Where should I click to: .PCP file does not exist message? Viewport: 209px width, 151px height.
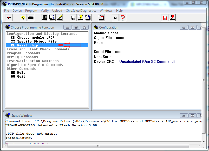pos(31,134)
